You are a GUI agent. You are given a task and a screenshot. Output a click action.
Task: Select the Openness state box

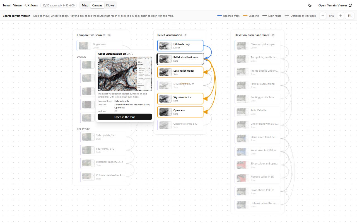pos(180,112)
